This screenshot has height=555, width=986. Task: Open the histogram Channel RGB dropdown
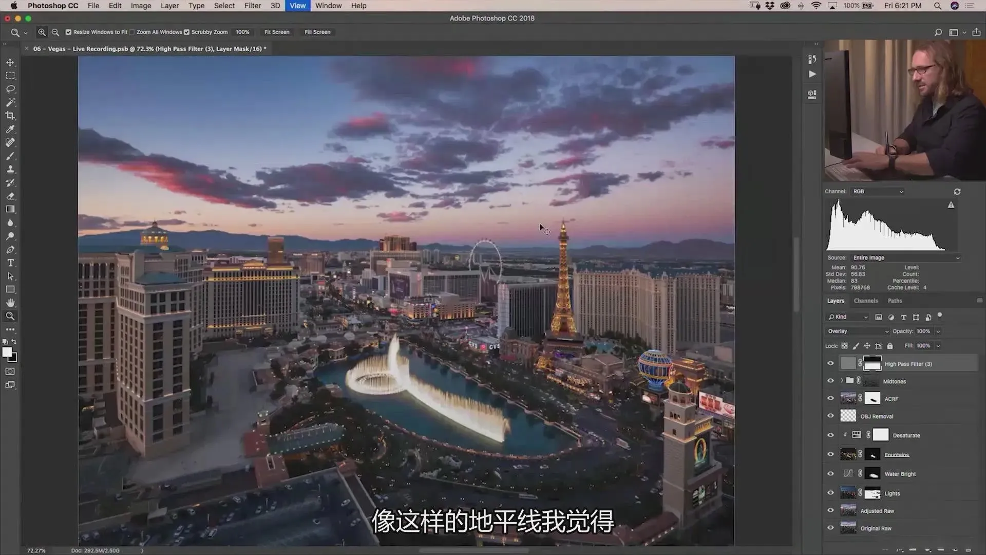tap(878, 192)
